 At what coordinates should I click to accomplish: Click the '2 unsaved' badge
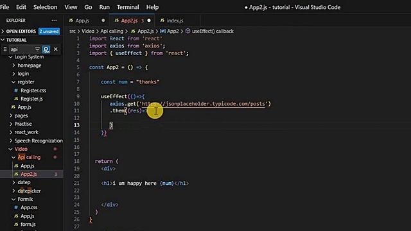(x=49, y=31)
